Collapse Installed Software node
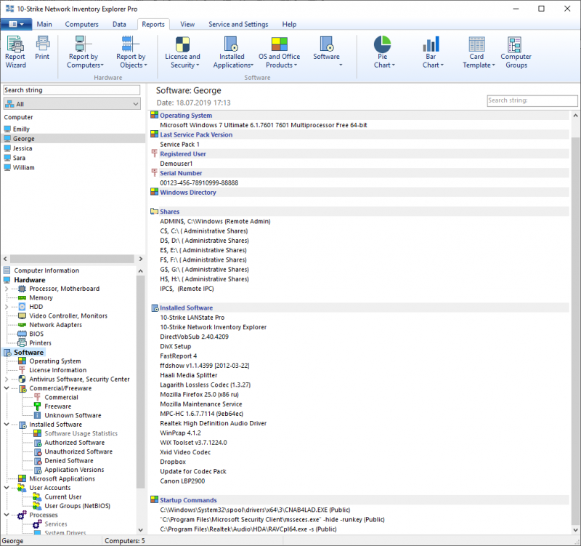581x546 pixels. coord(7,425)
